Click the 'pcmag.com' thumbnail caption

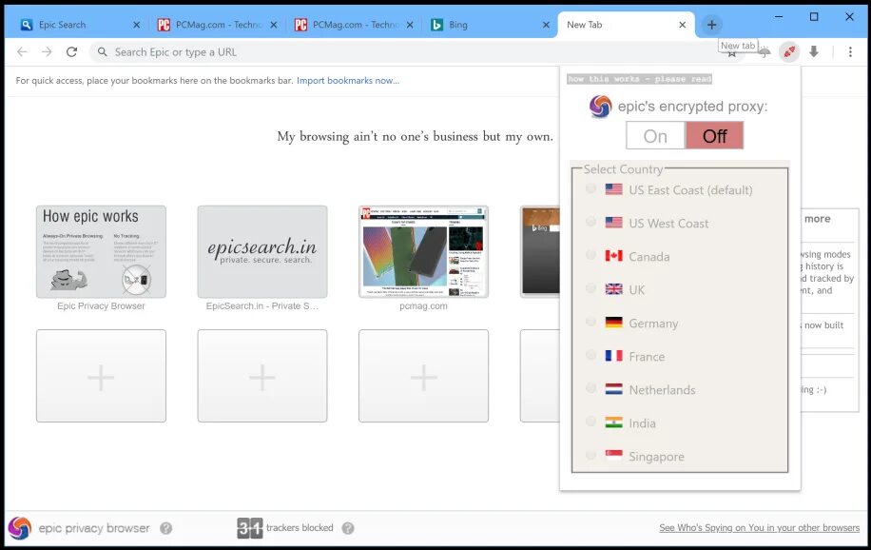point(423,305)
